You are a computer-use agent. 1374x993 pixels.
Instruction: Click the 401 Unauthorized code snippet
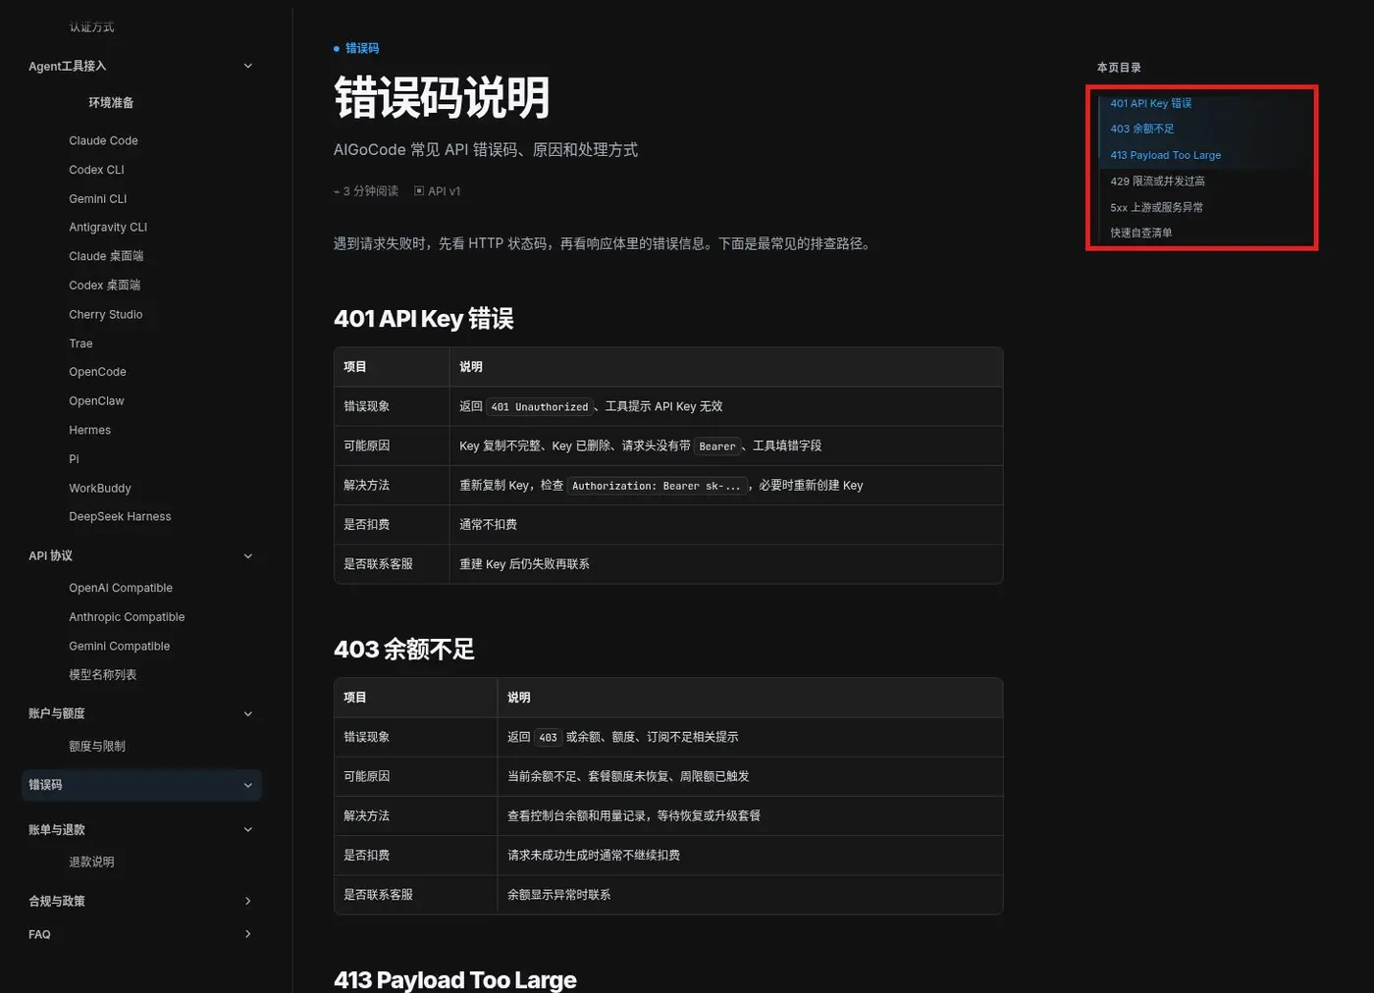pyautogui.click(x=540, y=407)
